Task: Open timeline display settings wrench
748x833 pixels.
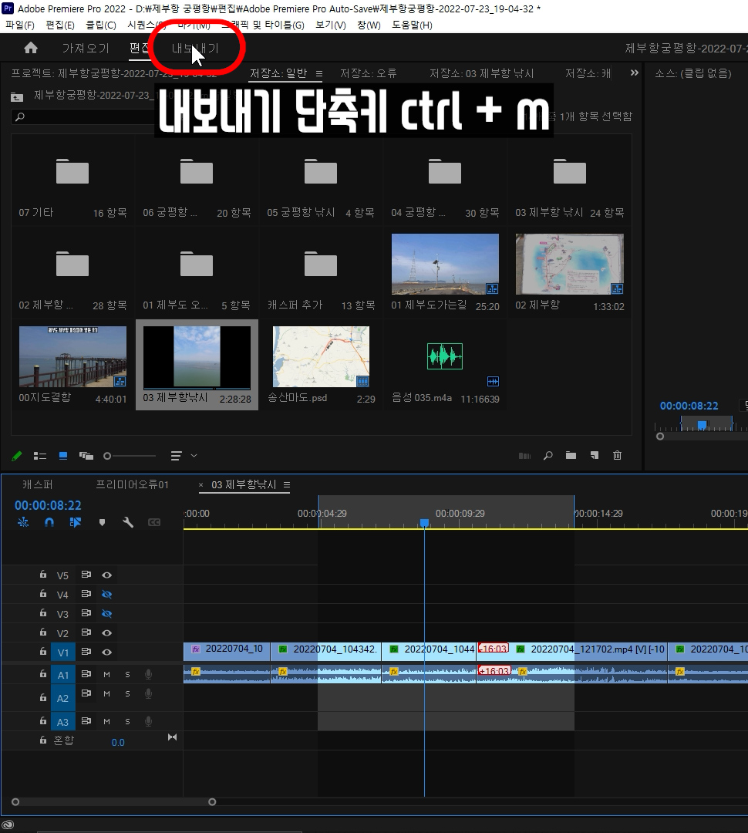Action: 128,522
